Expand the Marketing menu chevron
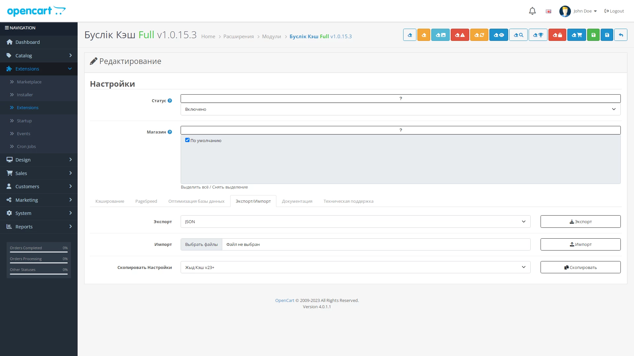The image size is (634, 356). [x=70, y=200]
